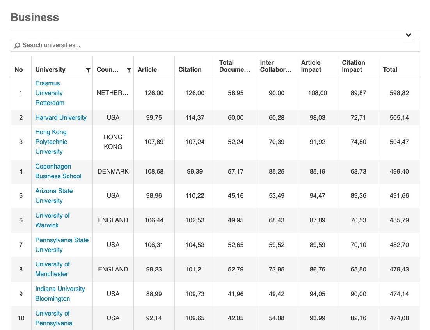
Task: Select Copenhagen article value 108,68
Action: pyautogui.click(x=154, y=171)
